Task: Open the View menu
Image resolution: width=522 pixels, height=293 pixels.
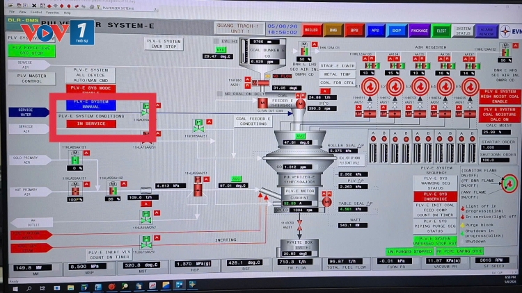Action: pyautogui.click(x=22, y=12)
